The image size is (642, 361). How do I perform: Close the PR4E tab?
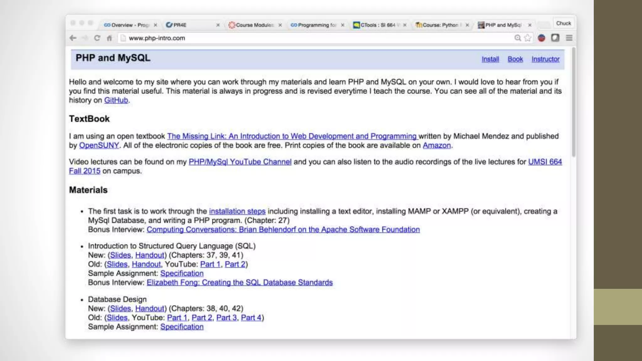[x=218, y=25]
